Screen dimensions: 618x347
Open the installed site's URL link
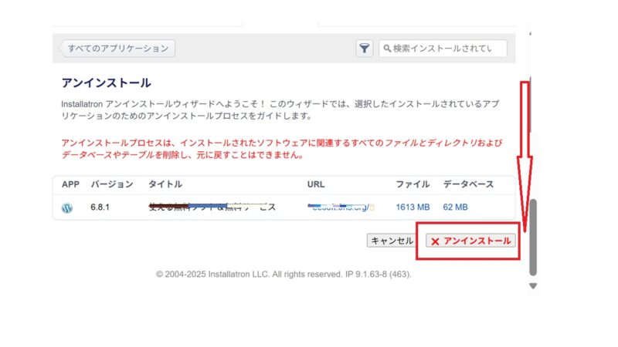click(x=337, y=207)
